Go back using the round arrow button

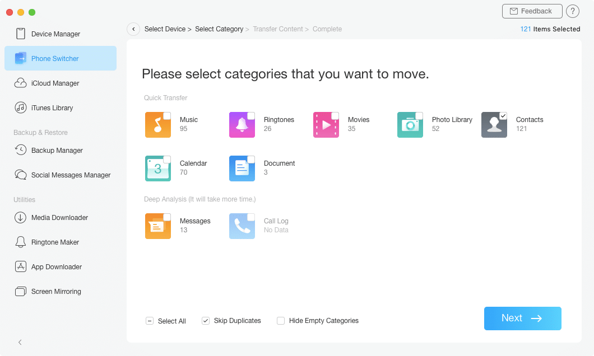point(133,29)
